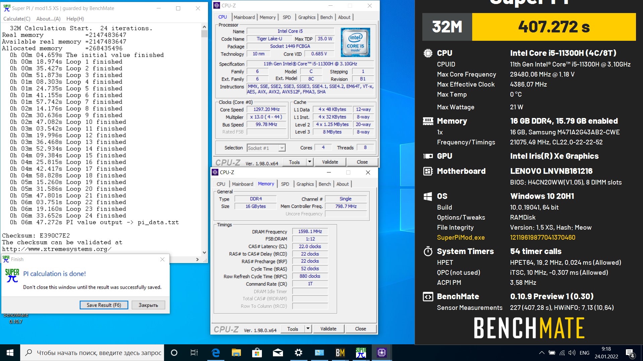The height and width of the screenshot is (361, 643).
Task: Open the notification center icon
Action: point(630,353)
